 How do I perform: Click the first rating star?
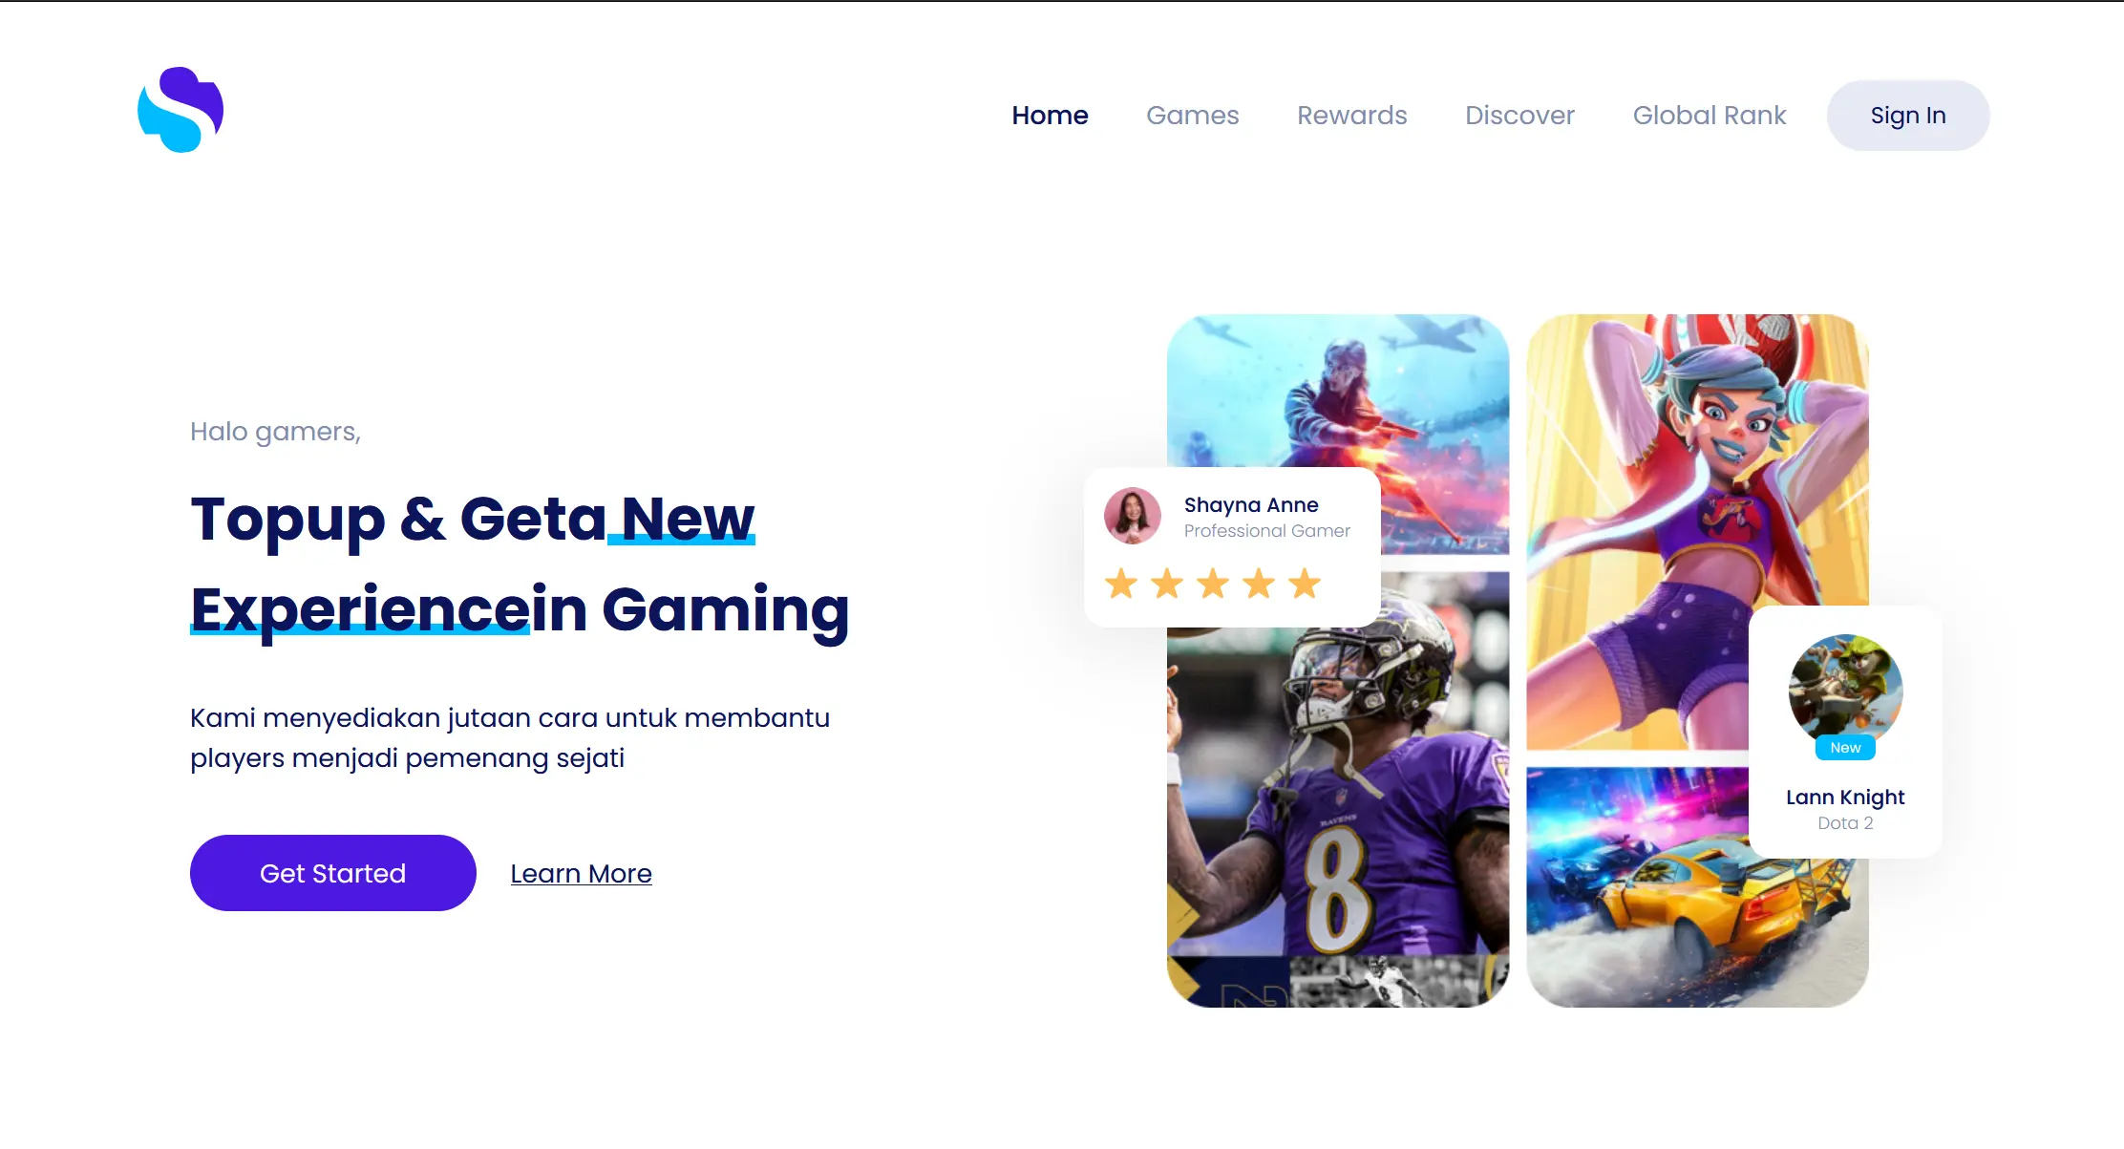coord(1121,584)
